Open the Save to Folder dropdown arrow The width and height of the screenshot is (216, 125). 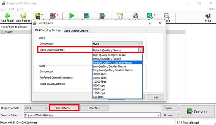[x=159, y=115]
